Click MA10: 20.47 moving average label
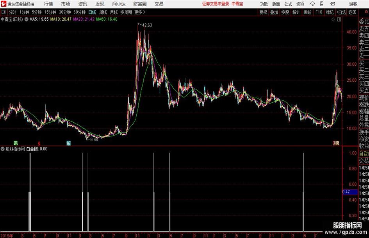 point(61,19)
